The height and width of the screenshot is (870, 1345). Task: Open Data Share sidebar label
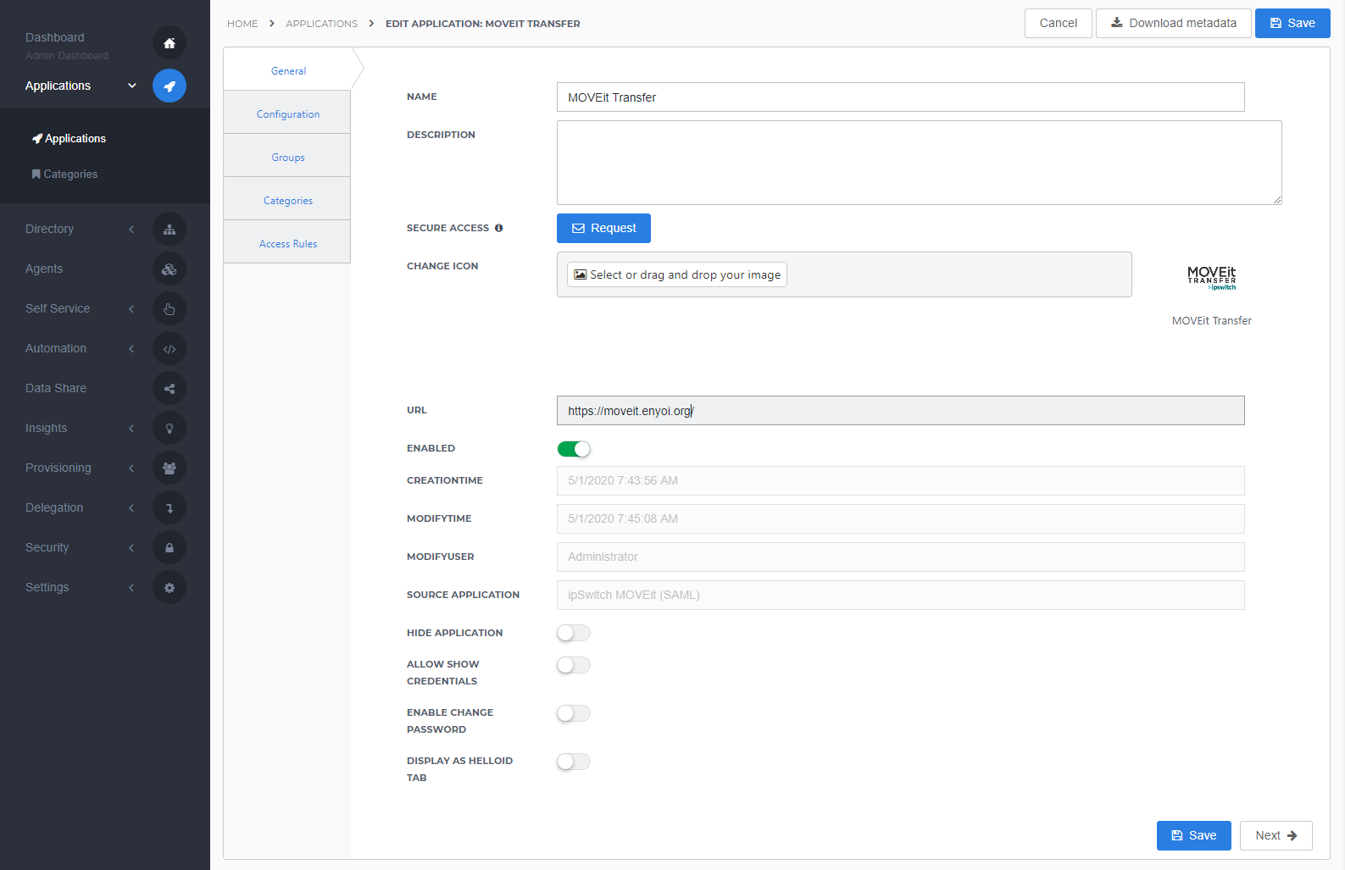56,388
